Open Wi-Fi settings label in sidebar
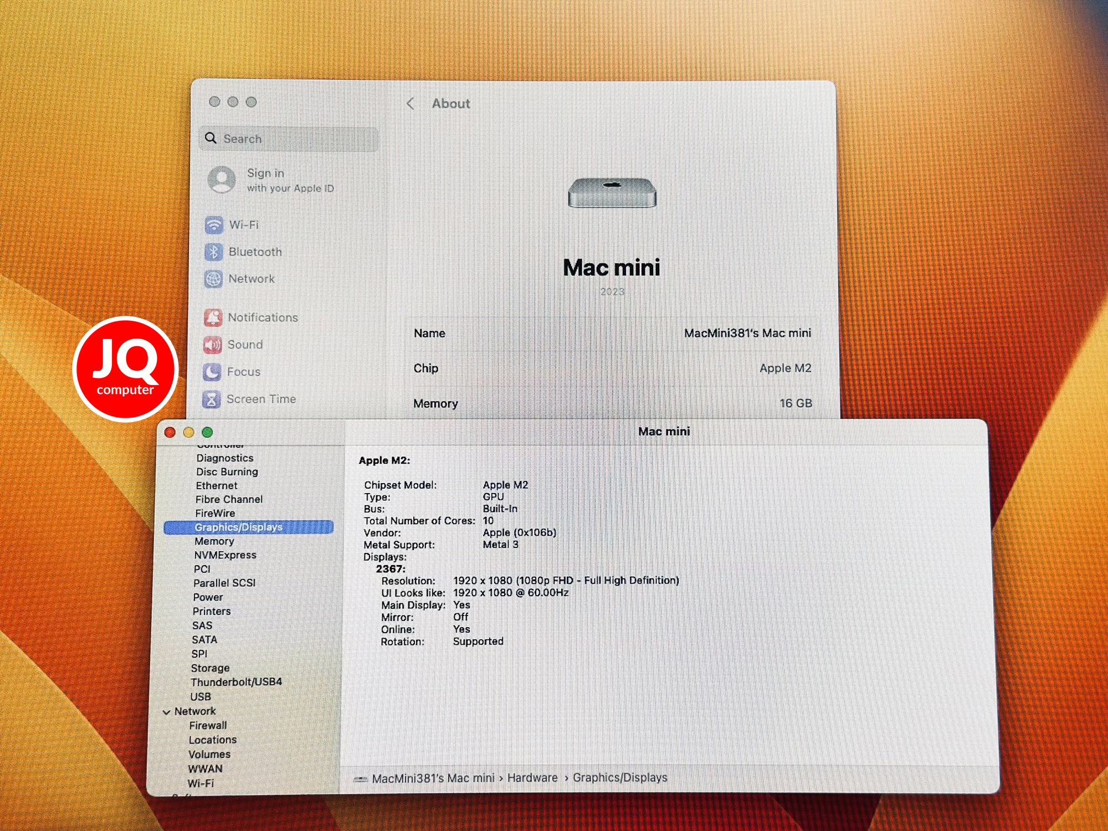Screen dimensions: 1108x831 click(x=244, y=225)
